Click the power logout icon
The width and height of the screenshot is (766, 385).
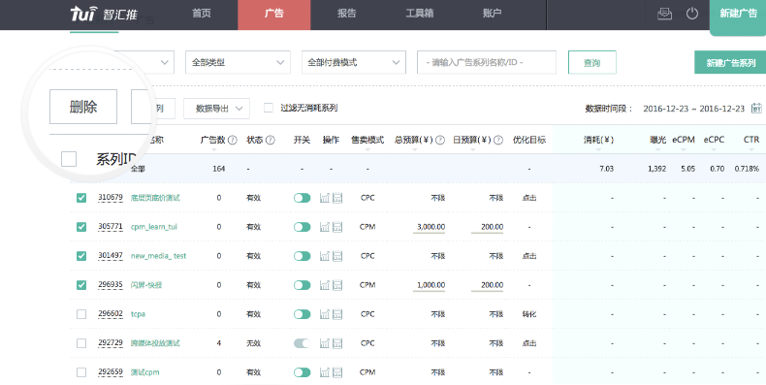(x=692, y=14)
